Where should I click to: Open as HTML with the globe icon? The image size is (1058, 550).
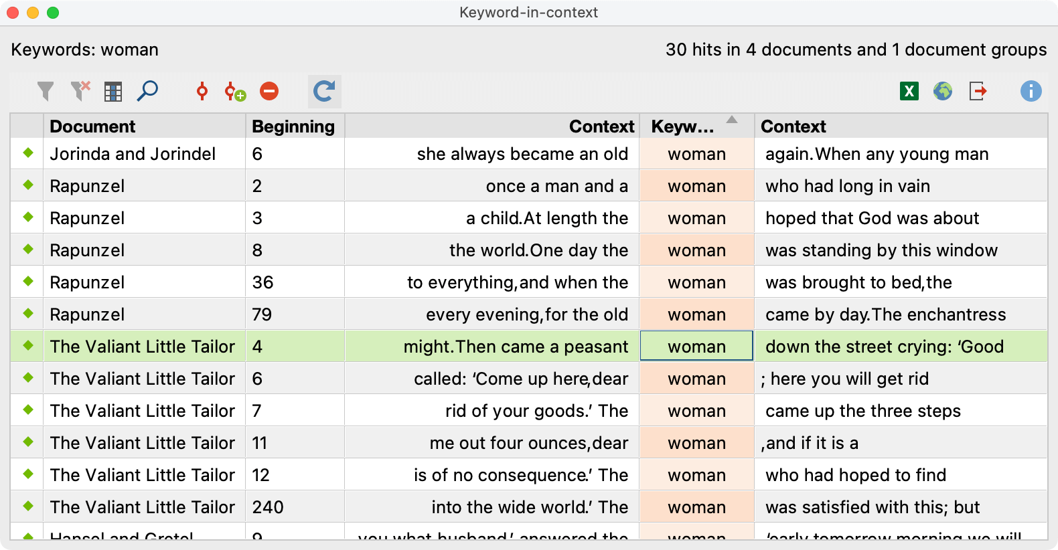coord(943,91)
